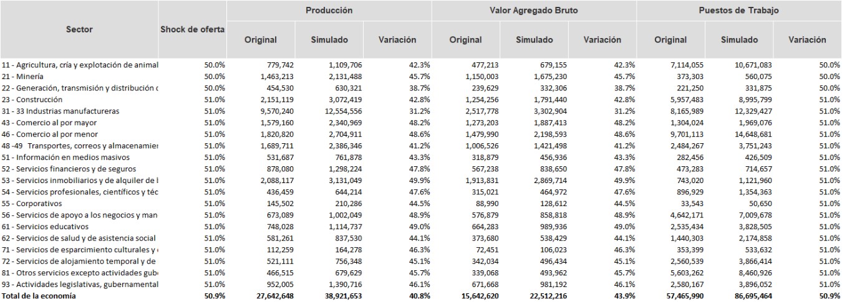Select the total shock de oferta cell 50.9%
This screenshot has height=302, width=842.
pos(215,296)
